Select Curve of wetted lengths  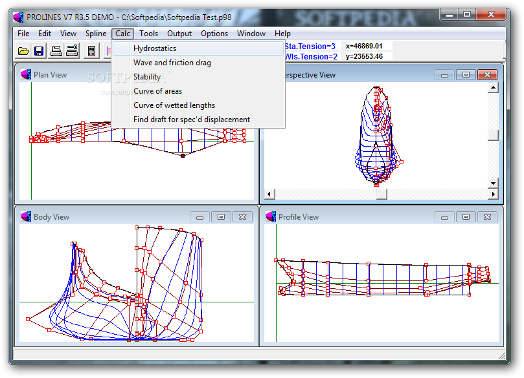coord(198,105)
